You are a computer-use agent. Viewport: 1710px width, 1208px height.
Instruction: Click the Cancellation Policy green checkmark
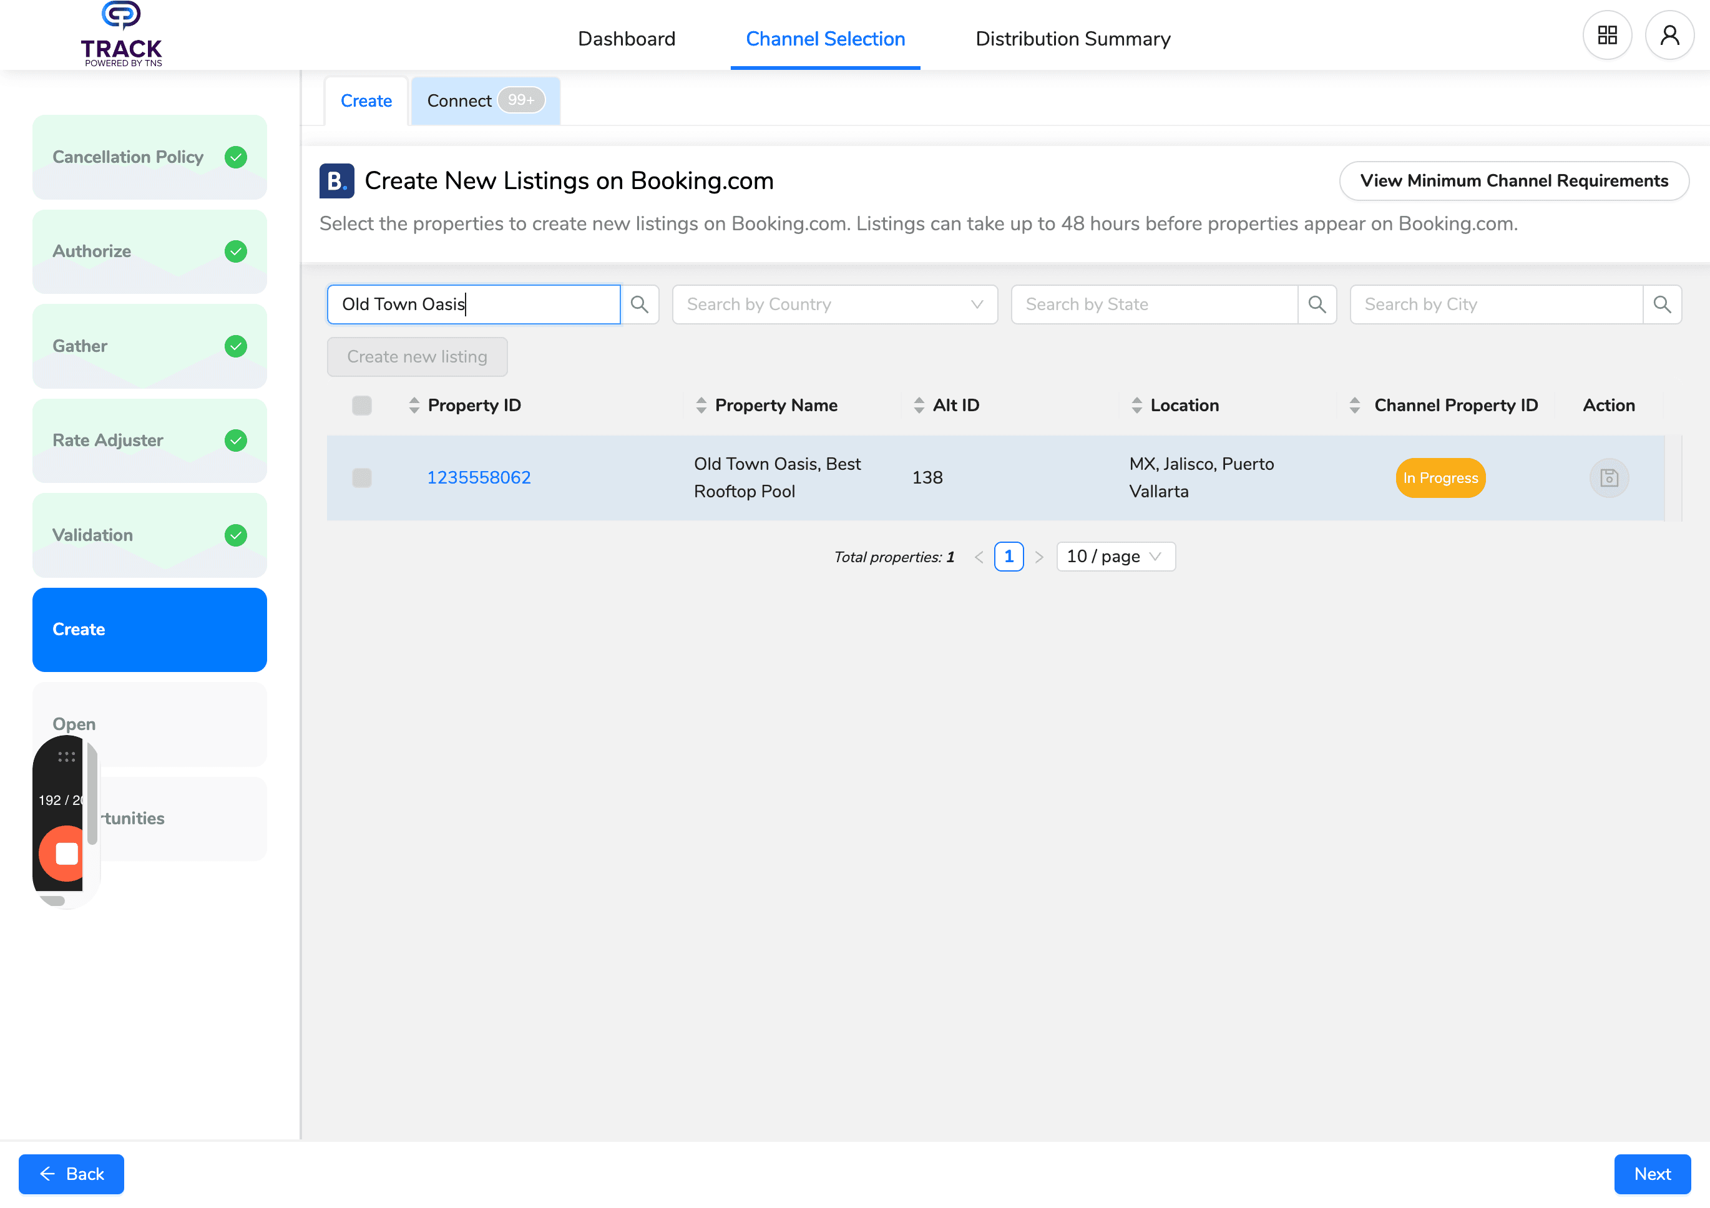coord(236,157)
